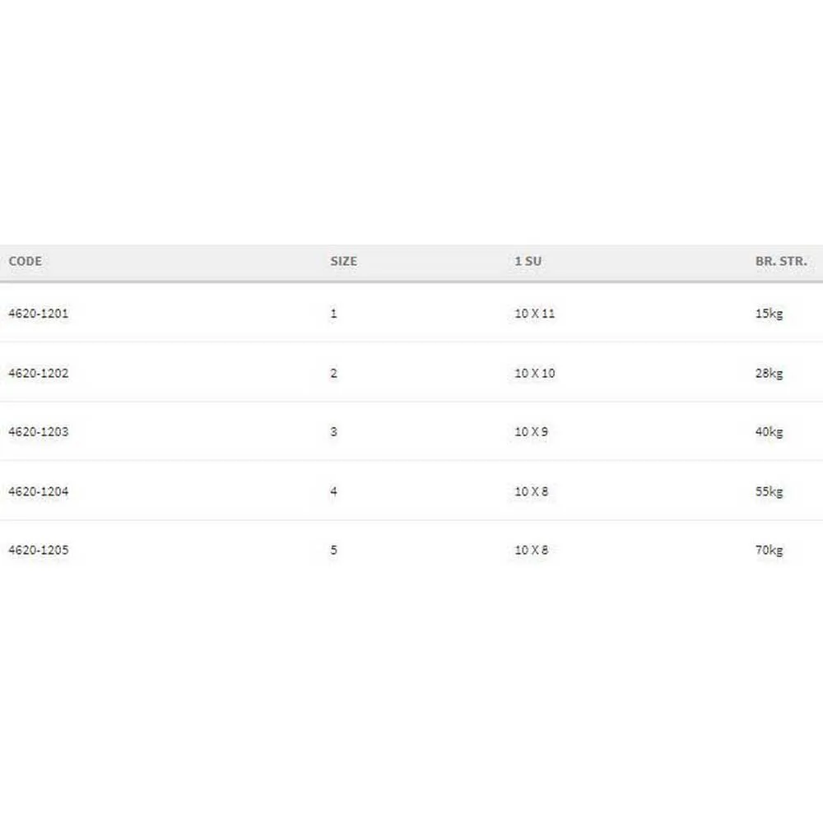Select product code 4620-1204
The image size is (823, 823).
click(39, 491)
